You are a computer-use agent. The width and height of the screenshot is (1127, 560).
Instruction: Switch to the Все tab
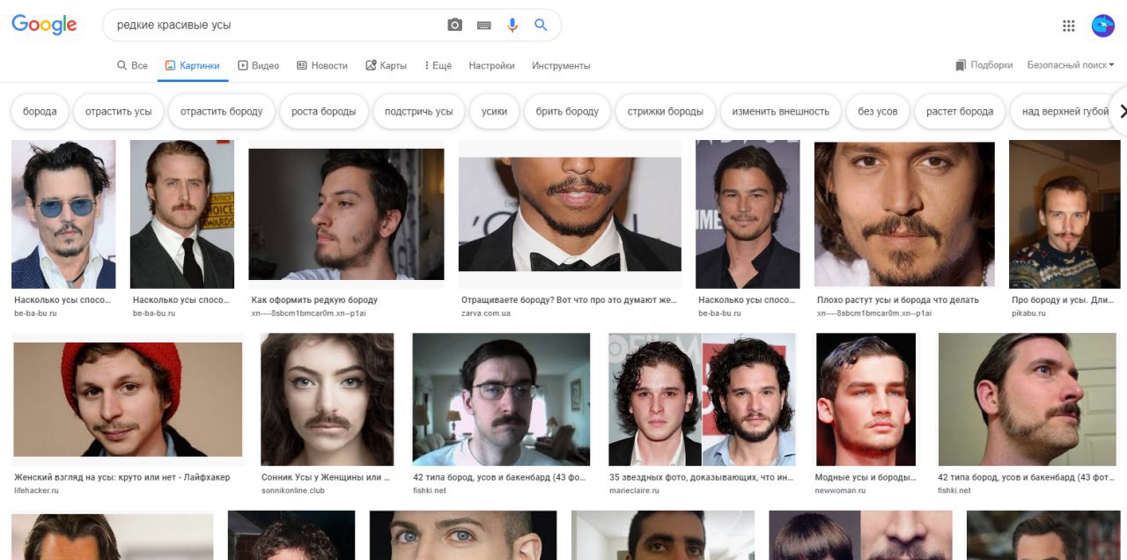[x=132, y=65]
